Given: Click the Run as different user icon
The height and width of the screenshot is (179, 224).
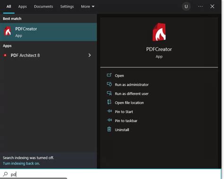Looking at the screenshot, I should click(x=109, y=93).
